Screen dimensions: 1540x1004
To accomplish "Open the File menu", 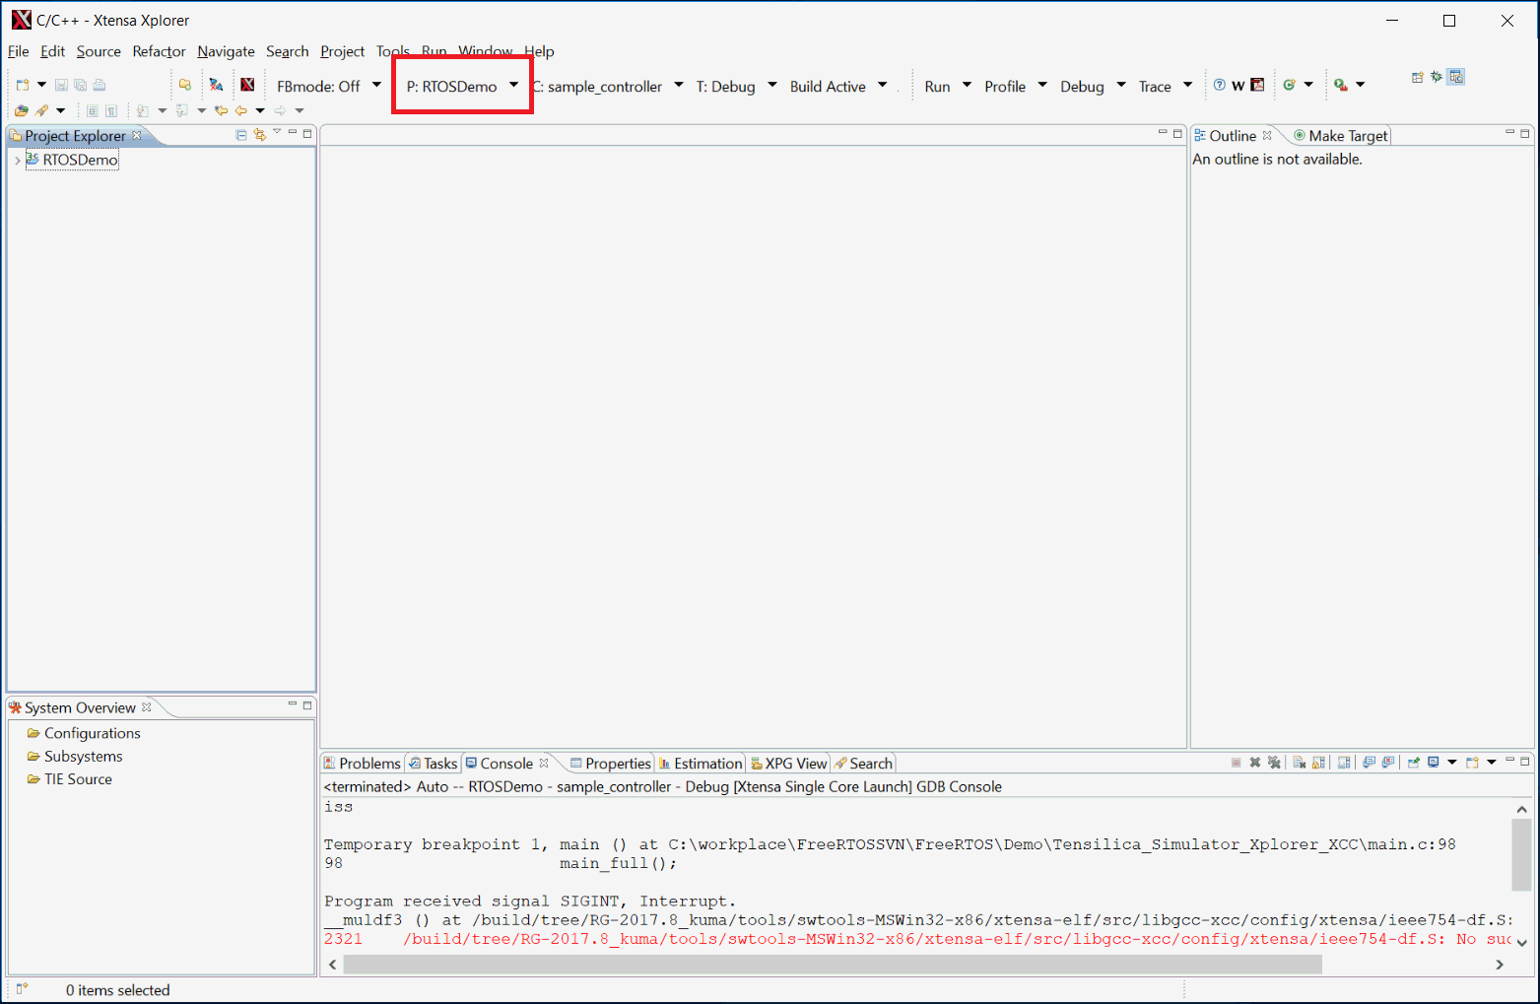I will (x=19, y=51).
